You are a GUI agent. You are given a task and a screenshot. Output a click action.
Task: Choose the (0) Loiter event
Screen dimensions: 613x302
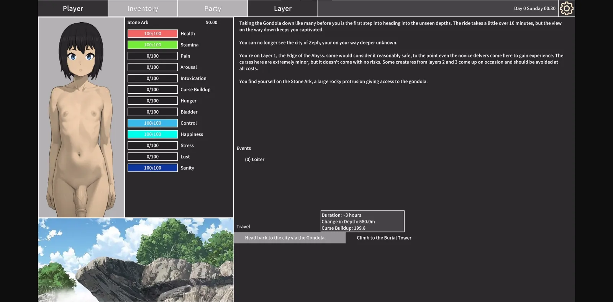pyautogui.click(x=255, y=160)
